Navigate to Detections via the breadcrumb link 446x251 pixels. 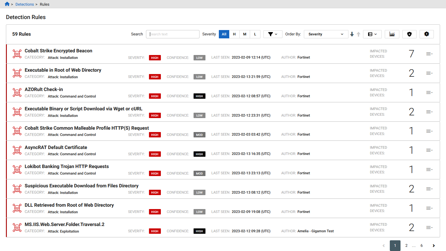25,4
